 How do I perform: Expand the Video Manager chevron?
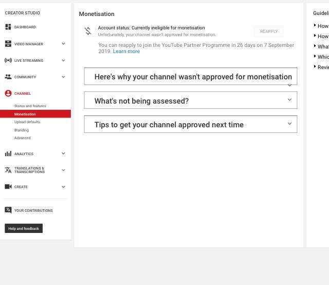coord(63,44)
